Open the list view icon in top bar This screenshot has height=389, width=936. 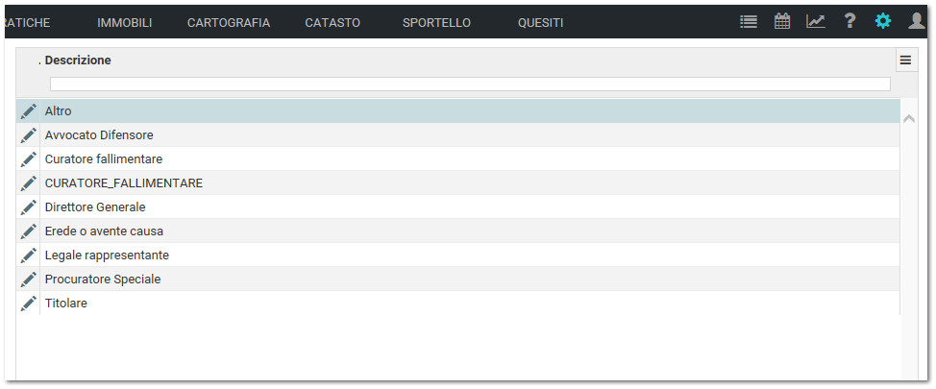(748, 22)
